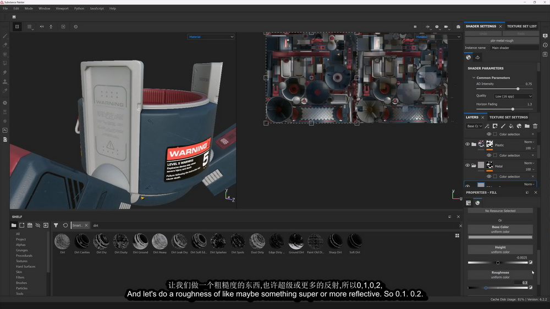
Task: Toggle topmost Color selection eye icon
Action: 488,134
